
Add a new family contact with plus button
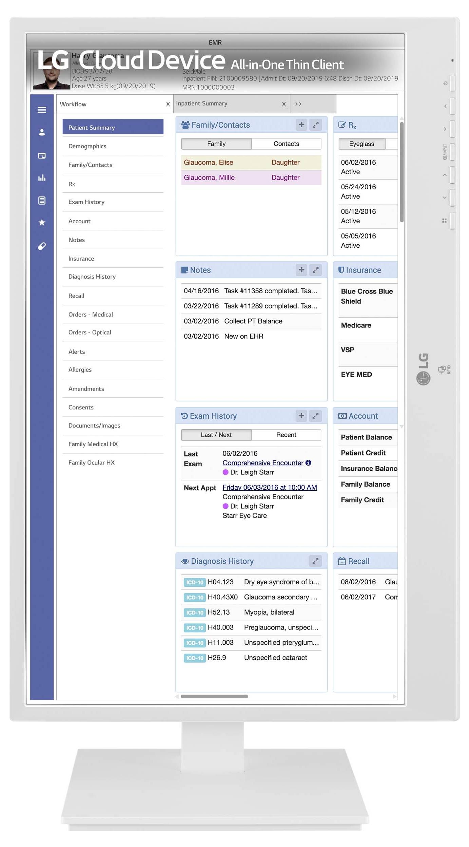[x=301, y=125]
